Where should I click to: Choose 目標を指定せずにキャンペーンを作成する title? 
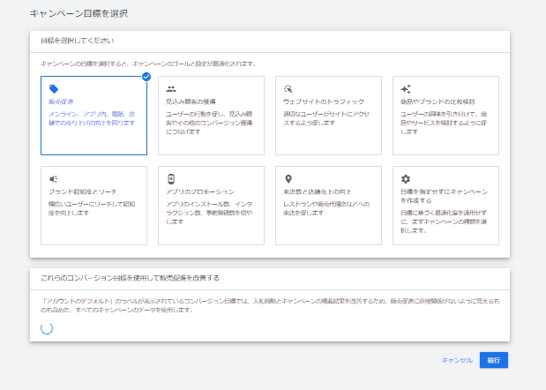[x=444, y=196]
